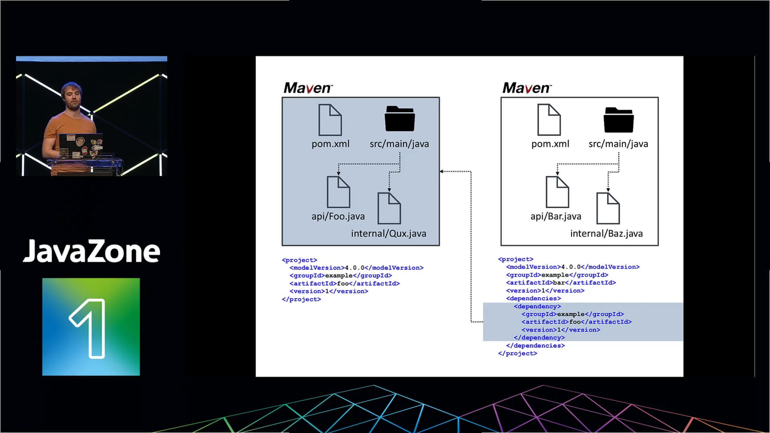Screen dimensions: 770x433
Task: Click the right Maven logo
Action: 527,88
